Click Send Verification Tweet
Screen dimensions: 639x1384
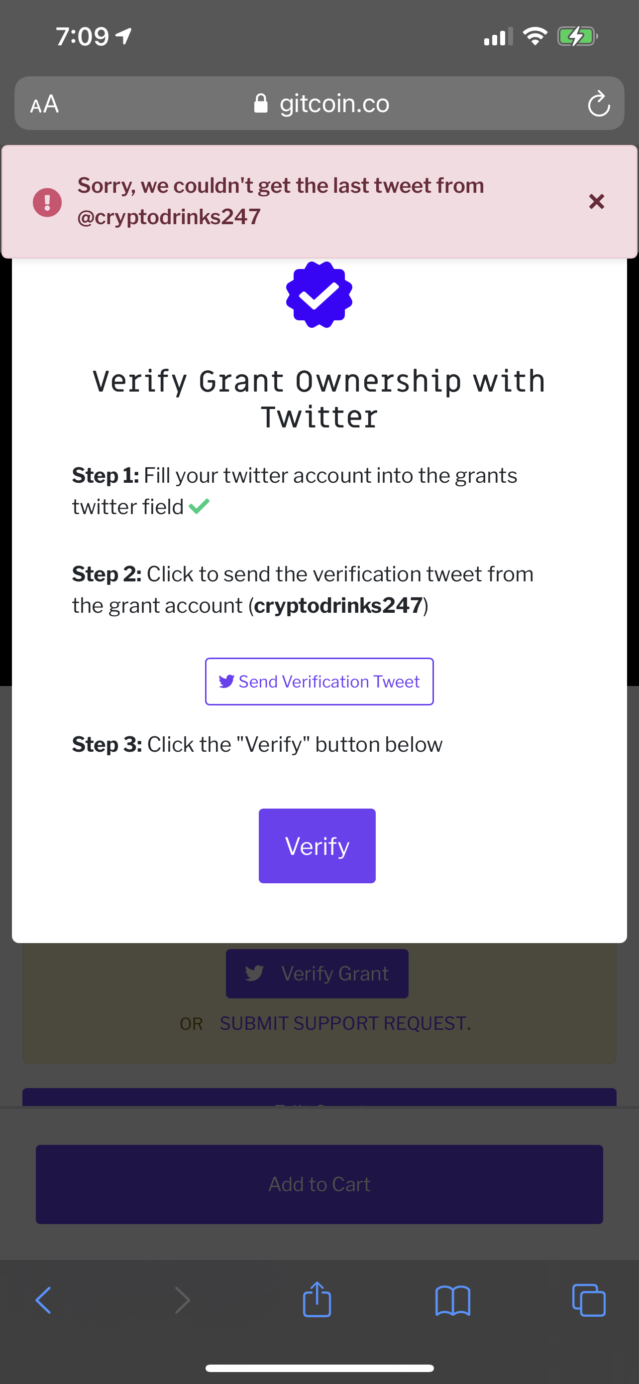coord(319,681)
